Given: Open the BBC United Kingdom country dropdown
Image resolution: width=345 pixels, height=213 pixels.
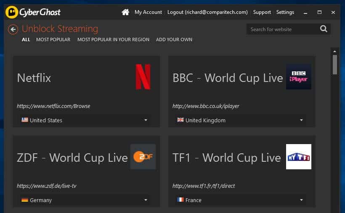Looking at the screenshot, I should (x=241, y=120).
